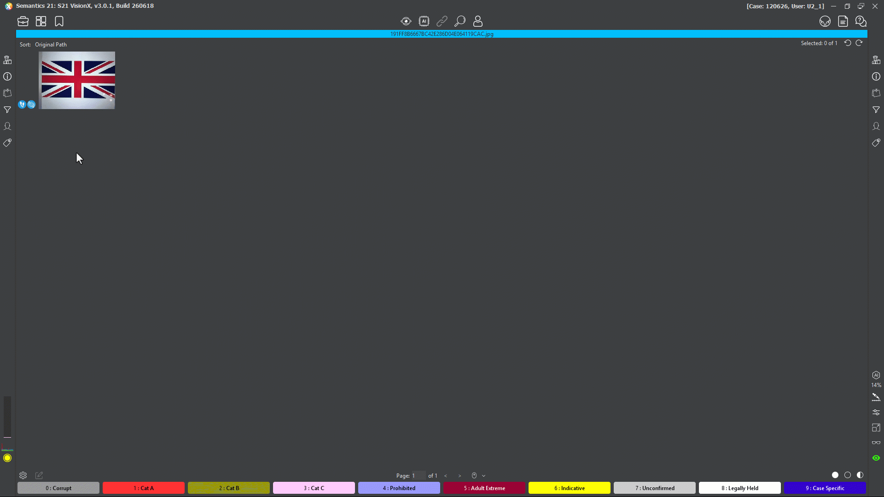This screenshot has height=497, width=884.
Task: Open the info icon in left sidebar
Action: [x=7, y=76]
